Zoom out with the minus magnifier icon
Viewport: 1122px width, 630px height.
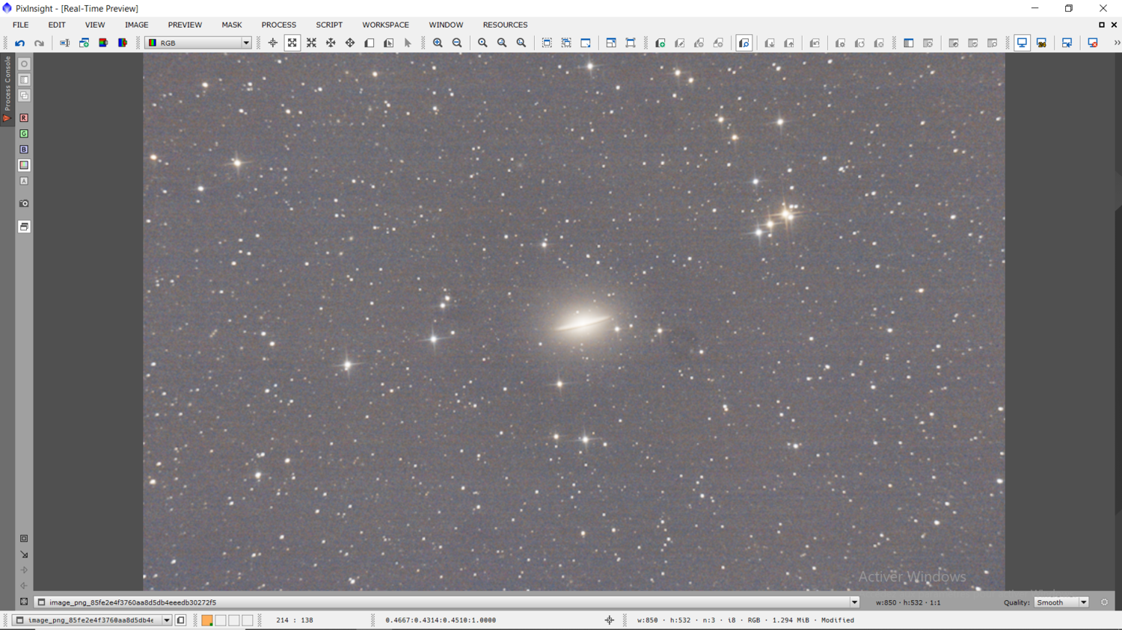pyautogui.click(x=457, y=43)
